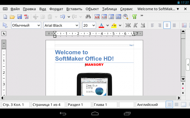Screen dimensions: 190x118
Task: Switch to standard view in the status bar
Action: click(169, 104)
